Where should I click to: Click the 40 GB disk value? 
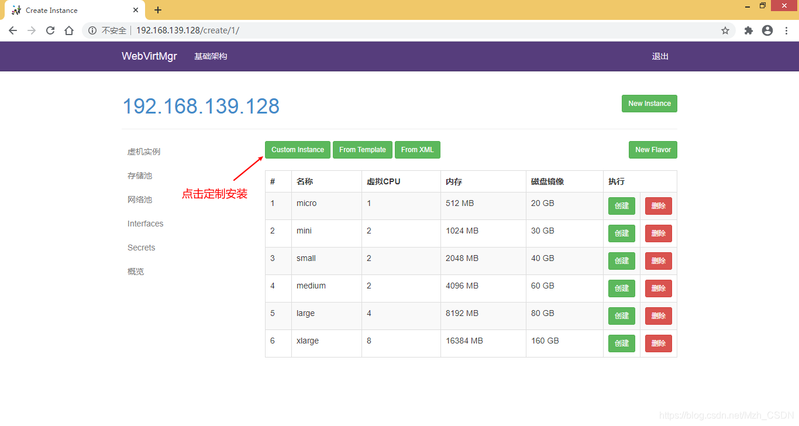[x=543, y=258]
